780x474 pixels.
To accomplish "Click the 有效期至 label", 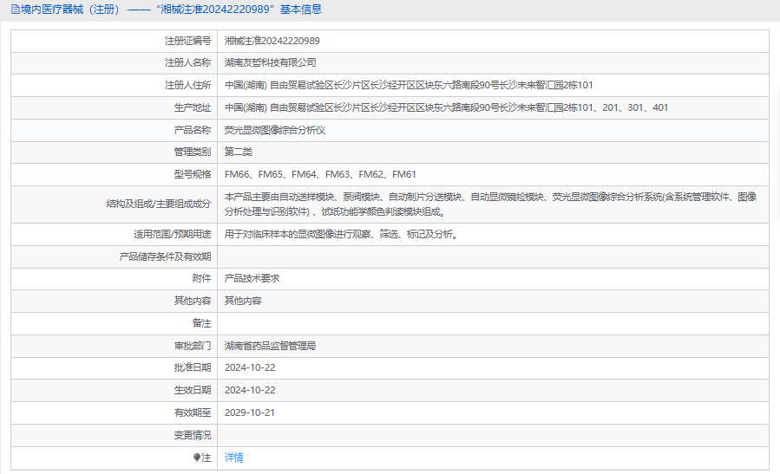I will pos(193,412).
